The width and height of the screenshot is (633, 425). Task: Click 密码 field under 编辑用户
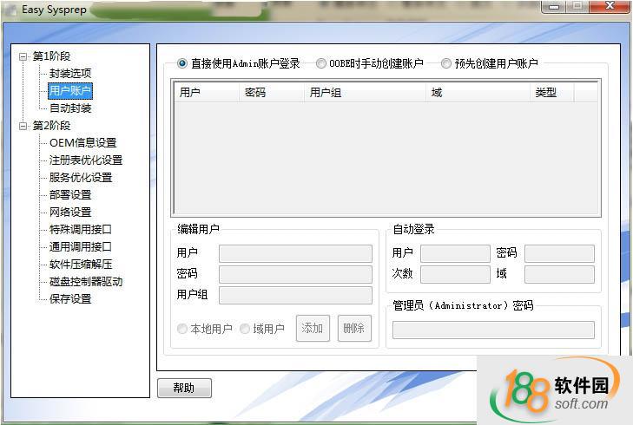click(x=295, y=274)
